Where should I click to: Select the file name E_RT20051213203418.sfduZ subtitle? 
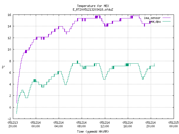(93, 9)
